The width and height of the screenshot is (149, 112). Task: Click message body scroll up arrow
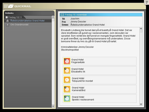point(141,29)
